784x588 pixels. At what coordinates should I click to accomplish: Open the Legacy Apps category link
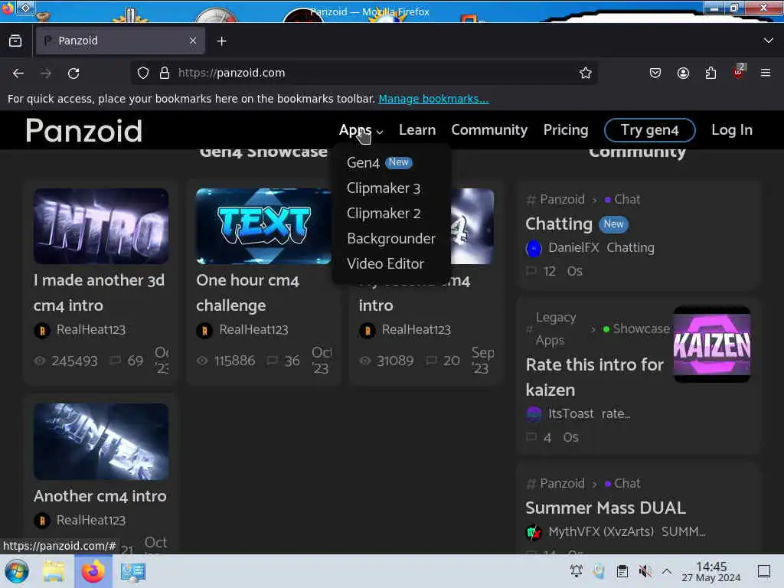point(556,328)
